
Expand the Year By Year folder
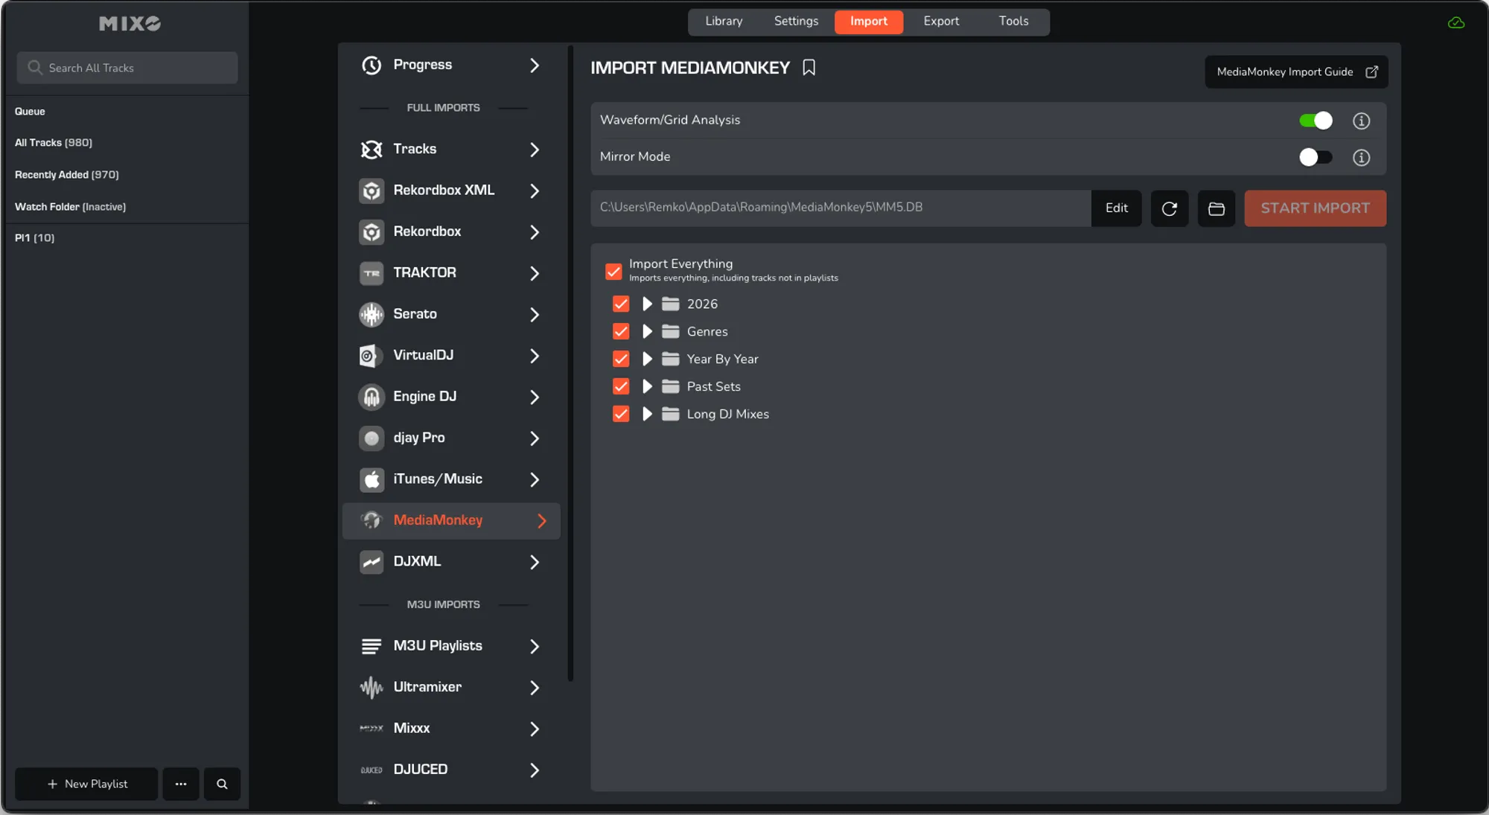tap(647, 359)
